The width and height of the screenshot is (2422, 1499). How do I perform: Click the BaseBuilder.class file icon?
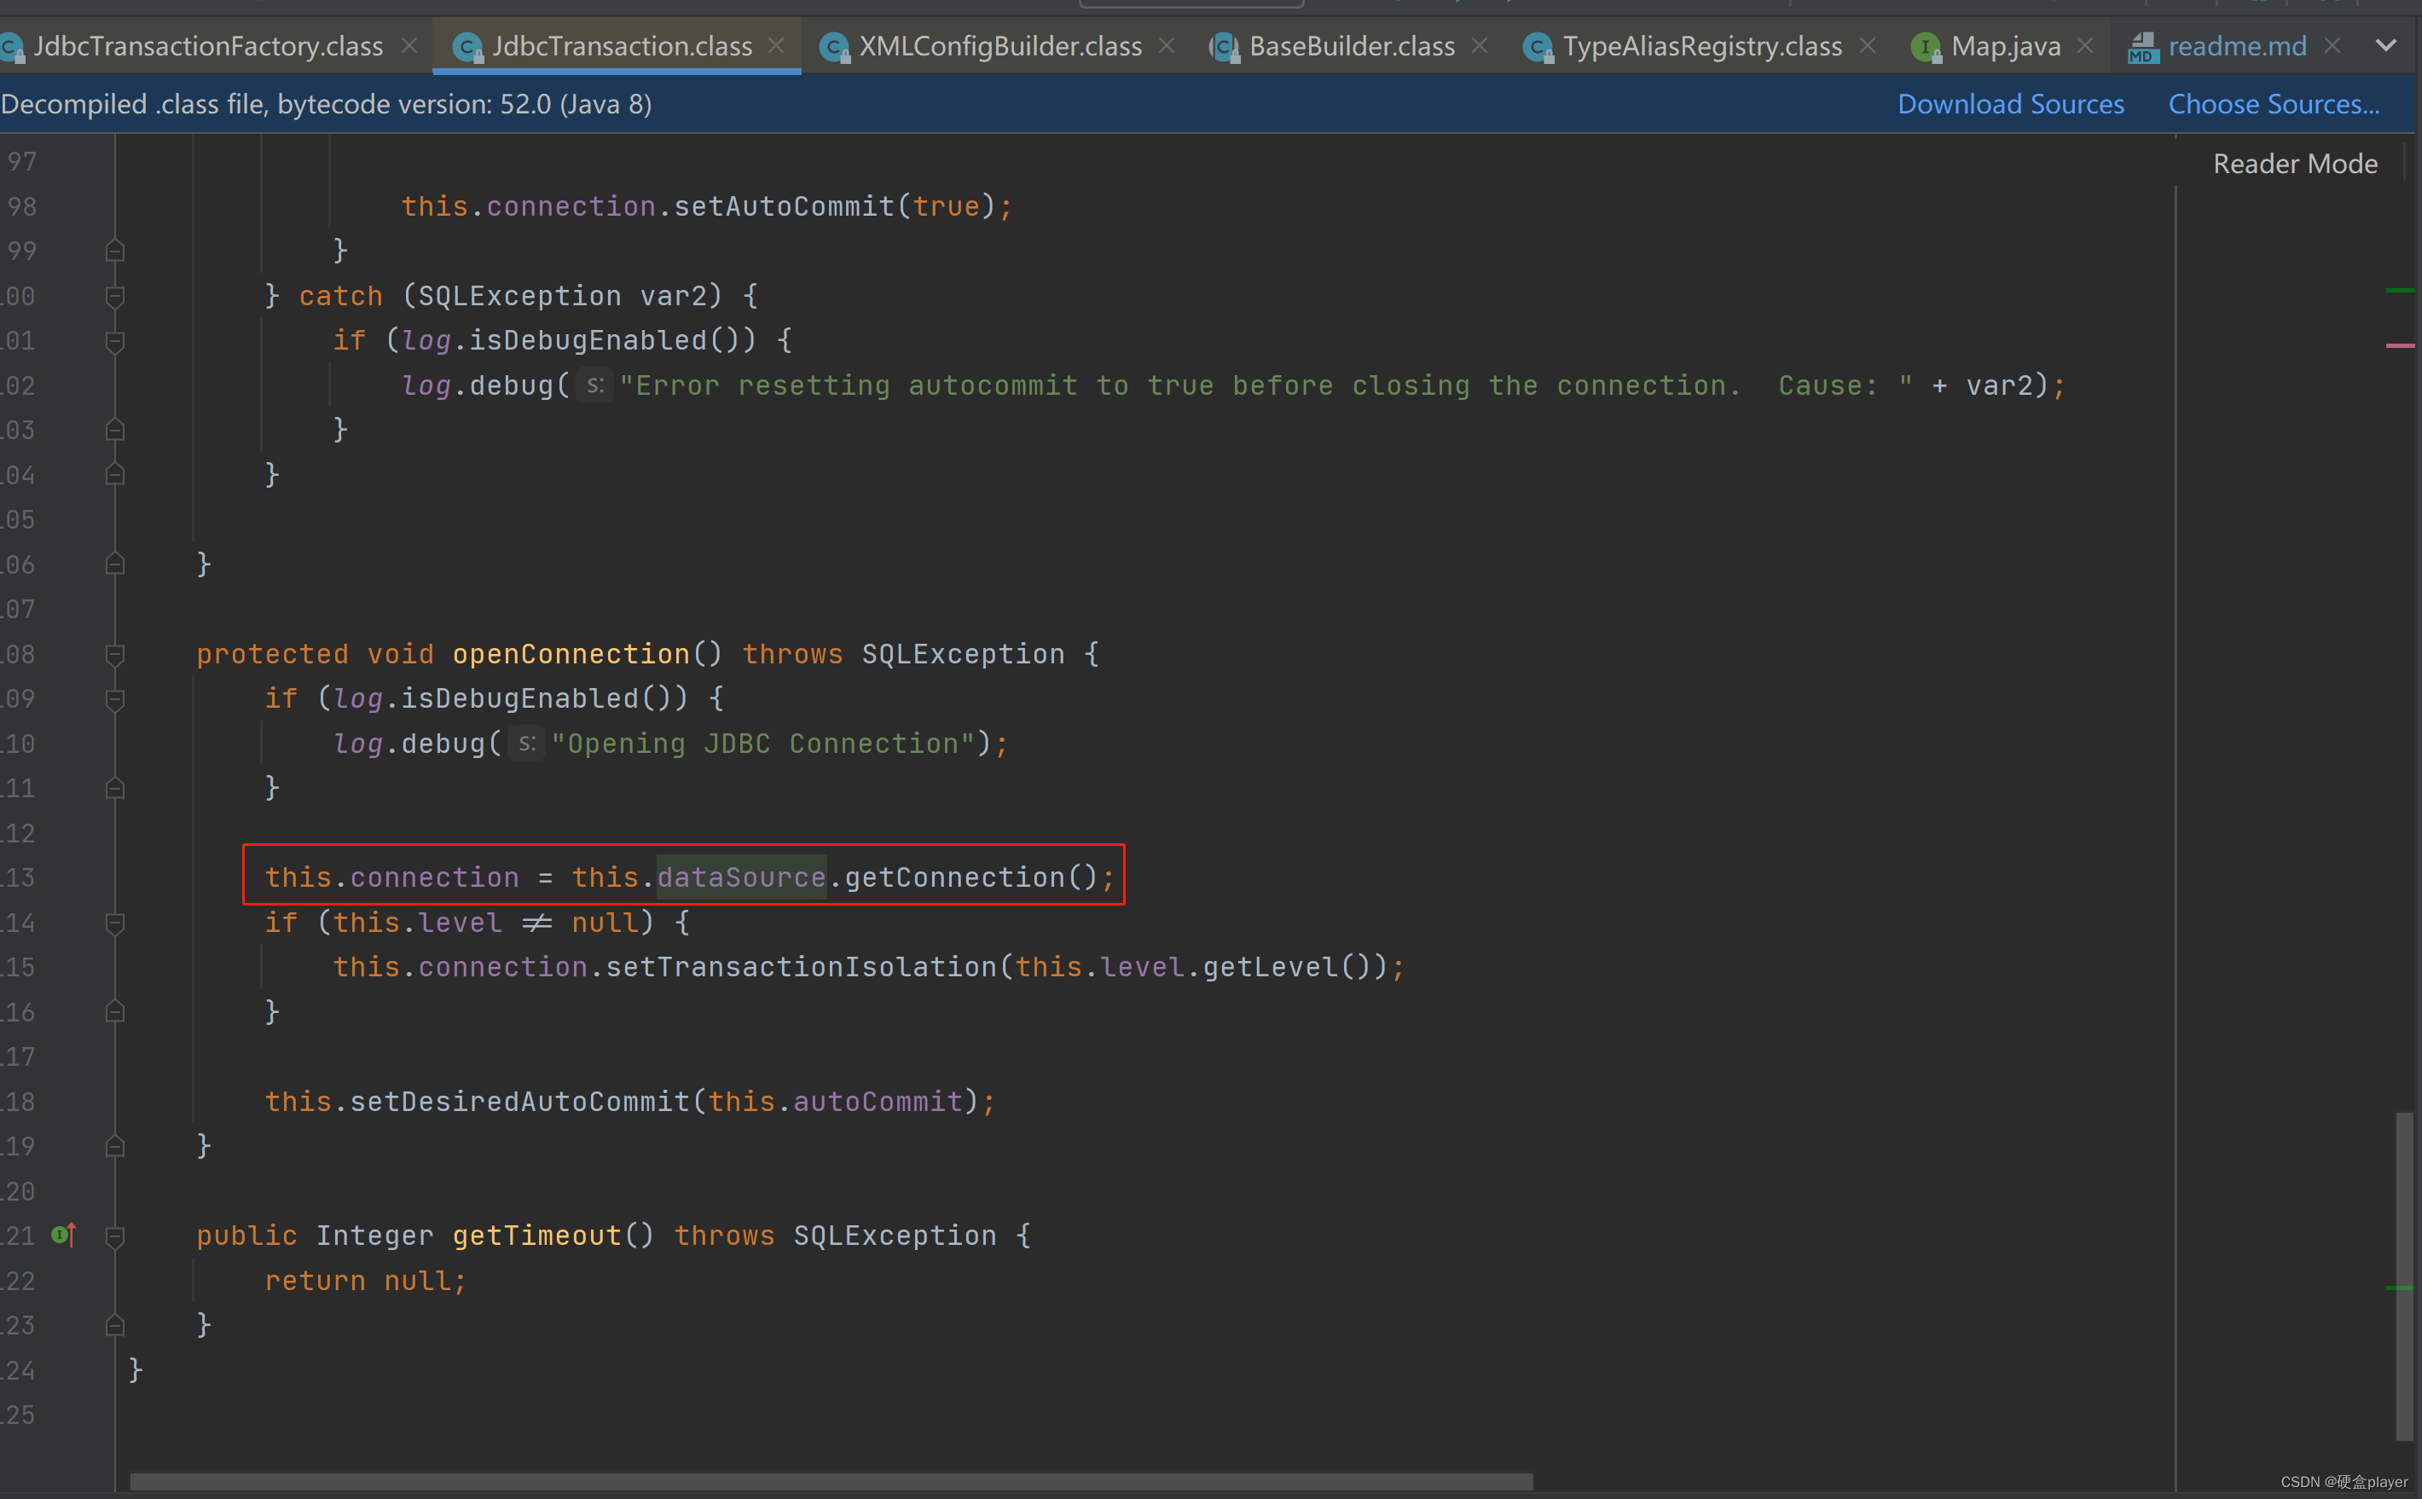pyautogui.click(x=1225, y=48)
